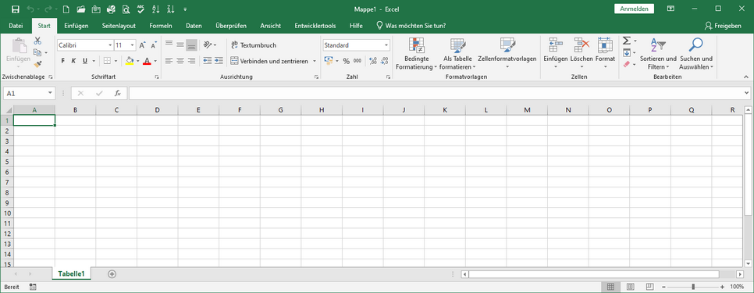This screenshot has height=293, width=754.
Task: Set middle vertical alignment
Action: click(180, 45)
